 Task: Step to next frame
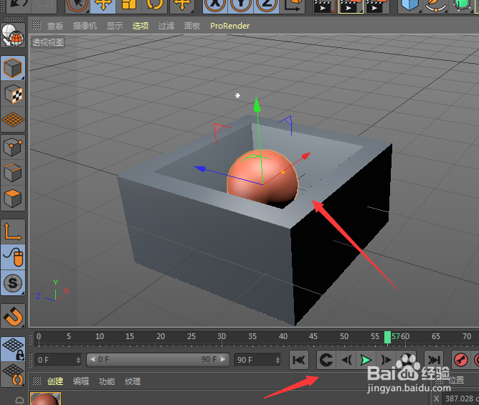click(386, 360)
